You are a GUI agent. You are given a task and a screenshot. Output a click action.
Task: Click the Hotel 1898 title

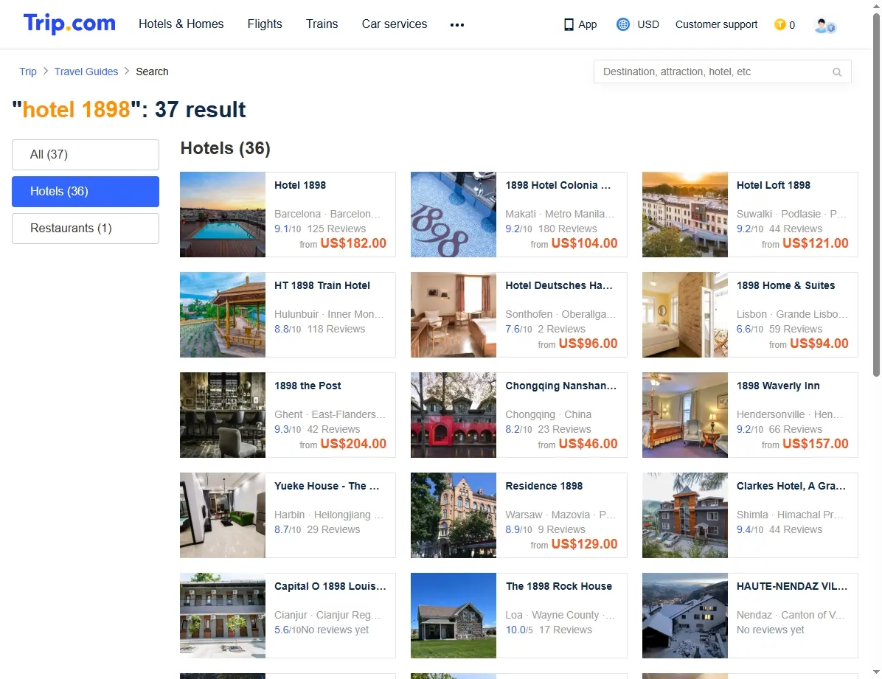tap(300, 185)
